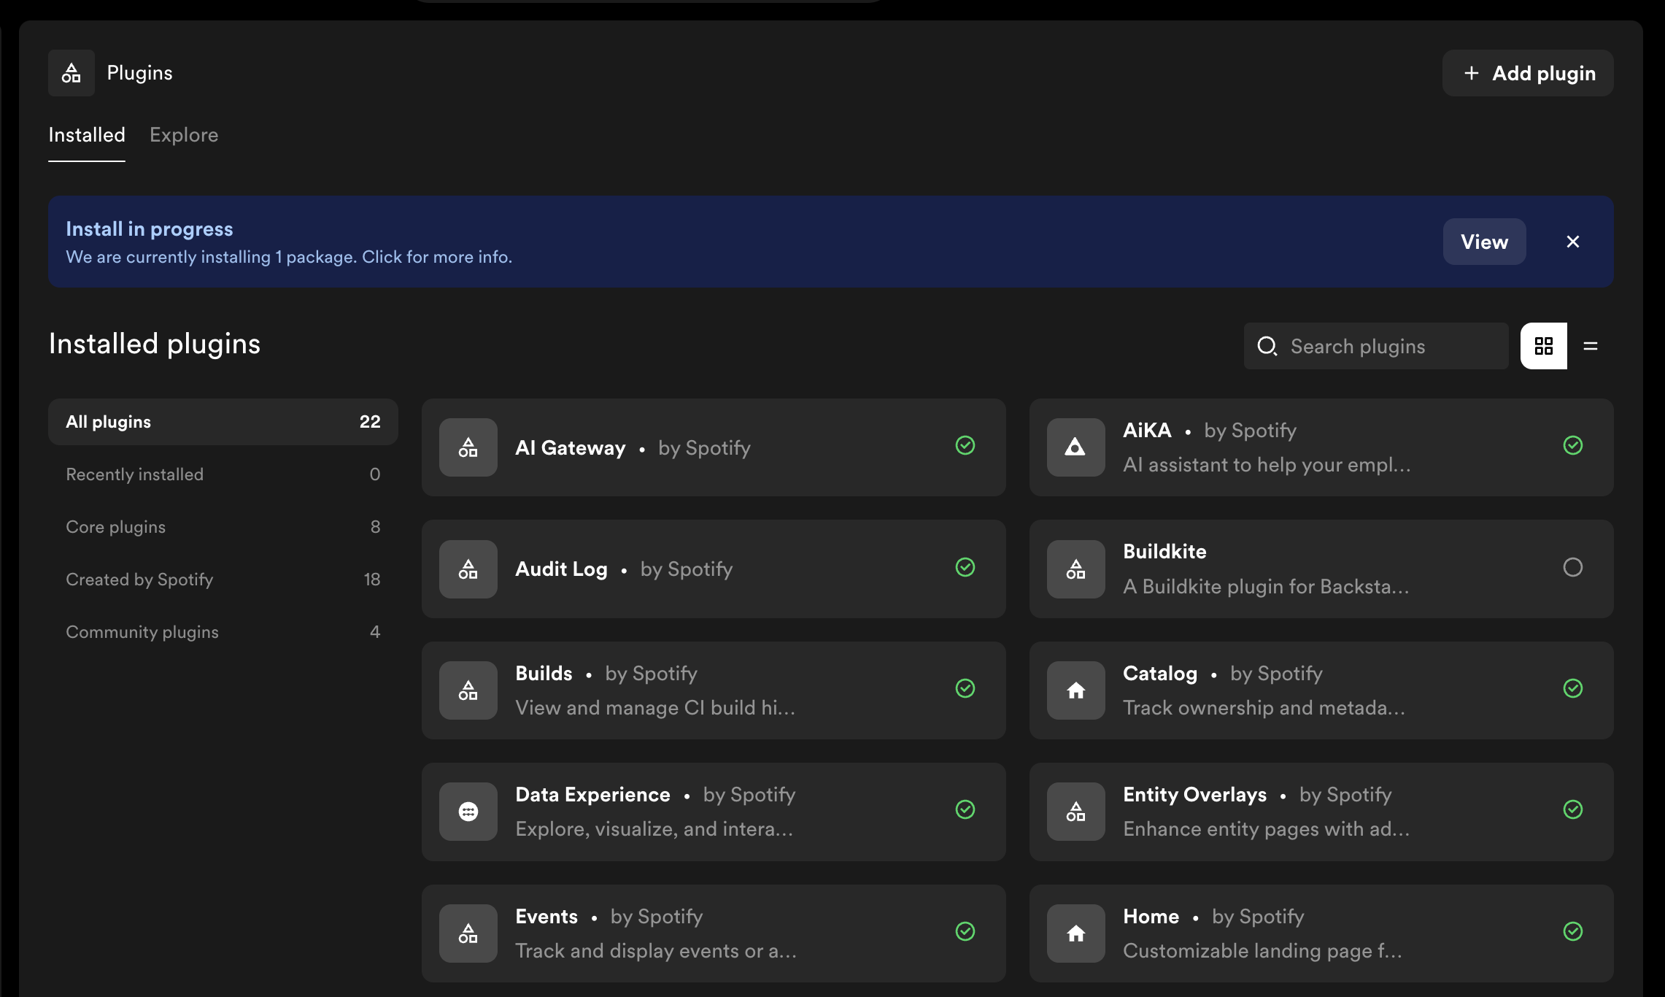Open the Entity Overlays plugin title
Viewport: 1665px width, 997px height.
[1195, 794]
